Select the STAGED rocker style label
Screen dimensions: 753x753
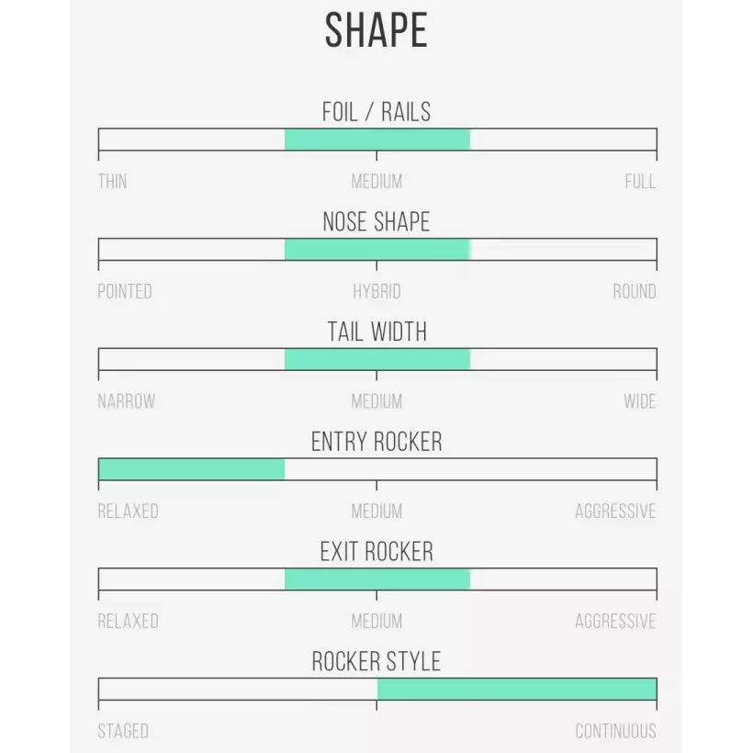coord(123,732)
